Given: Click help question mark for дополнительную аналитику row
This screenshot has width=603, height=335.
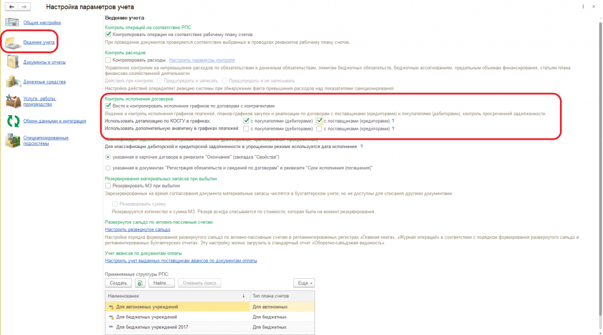Looking at the screenshot, I should (x=393, y=129).
